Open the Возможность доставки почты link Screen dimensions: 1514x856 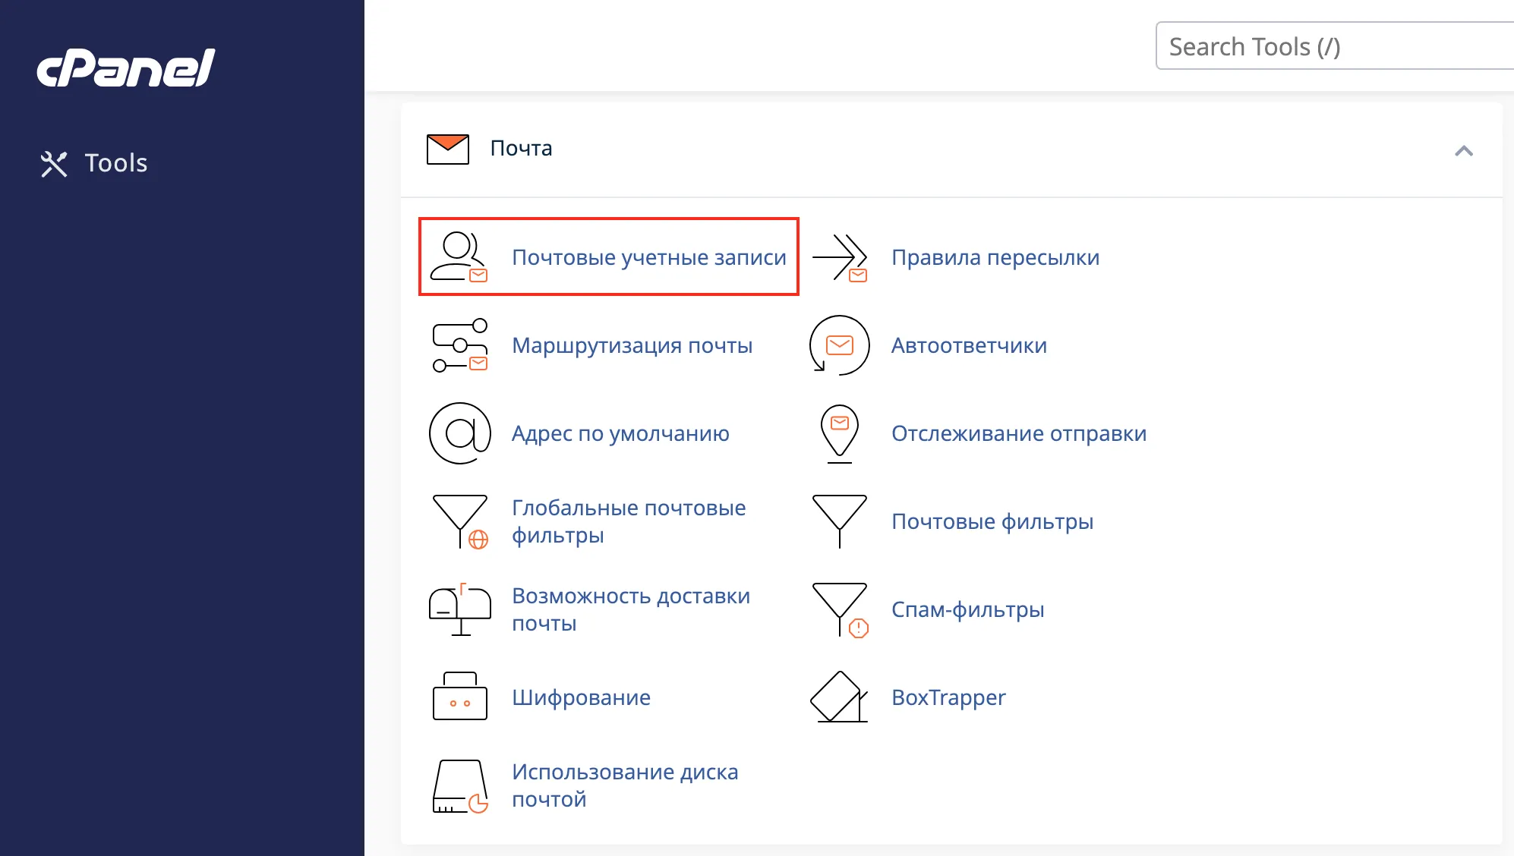pos(631,609)
